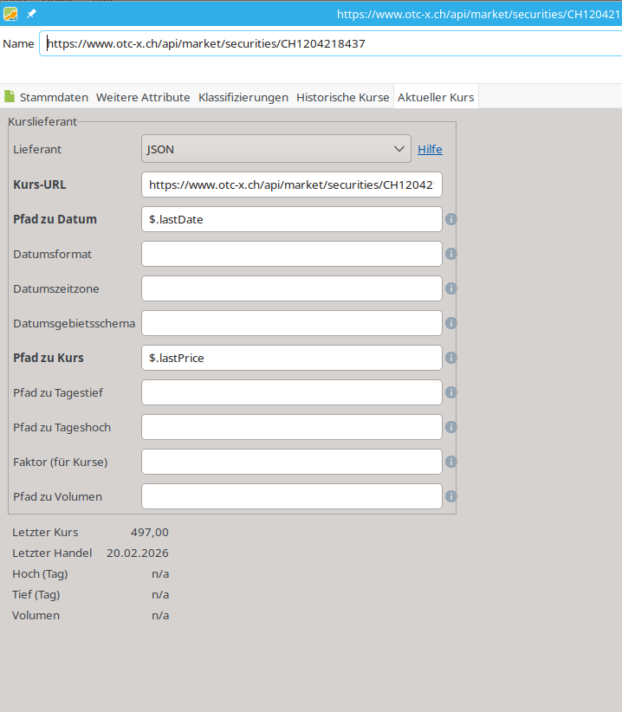This screenshot has width=622, height=712.
Task: Click info icon beside Pfad zu Volumen
Action: (450, 496)
